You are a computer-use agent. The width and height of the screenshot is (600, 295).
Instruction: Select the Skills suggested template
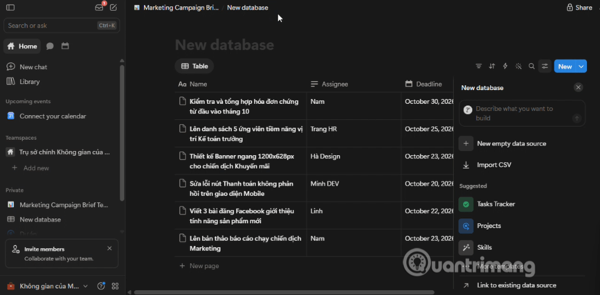522,248
